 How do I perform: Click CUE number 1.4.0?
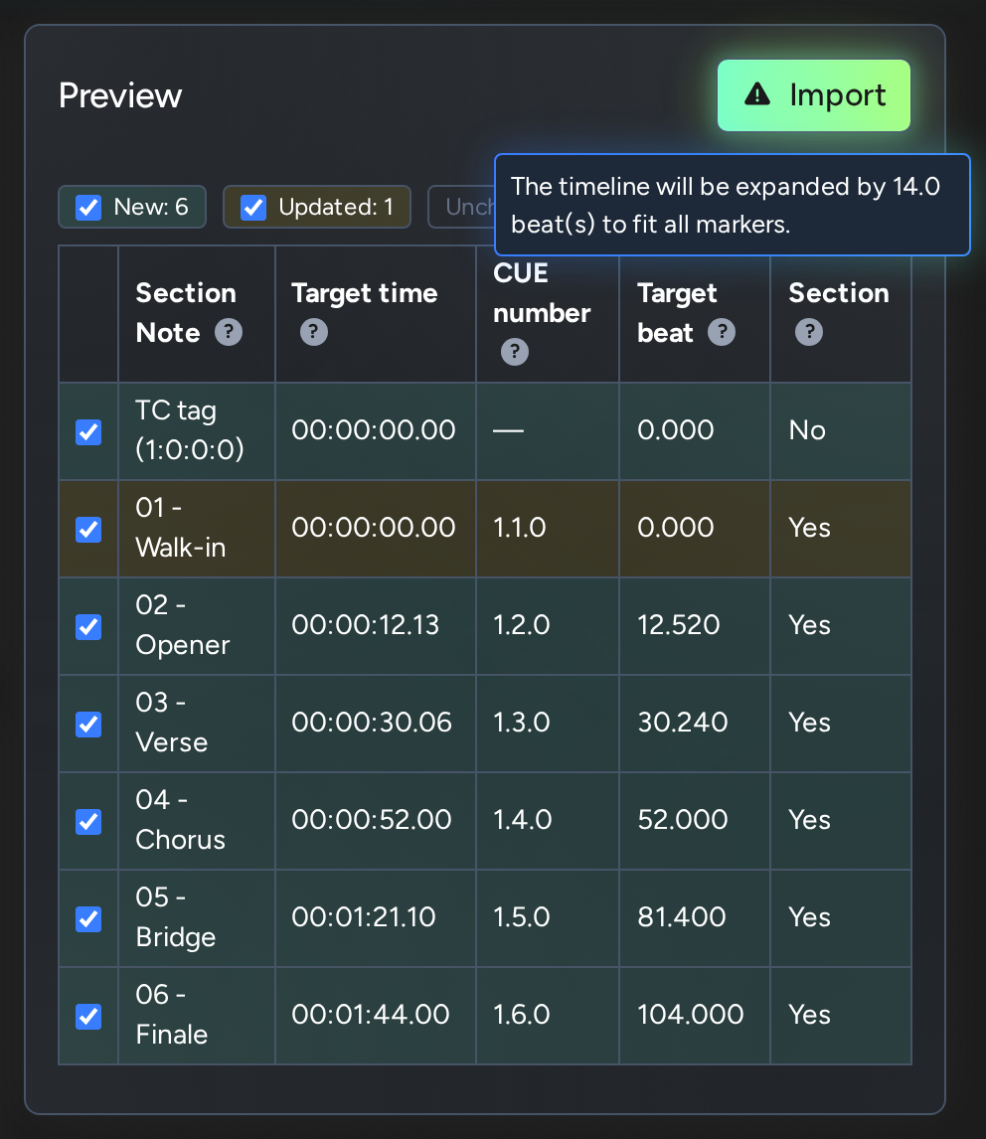pyautogui.click(x=523, y=819)
